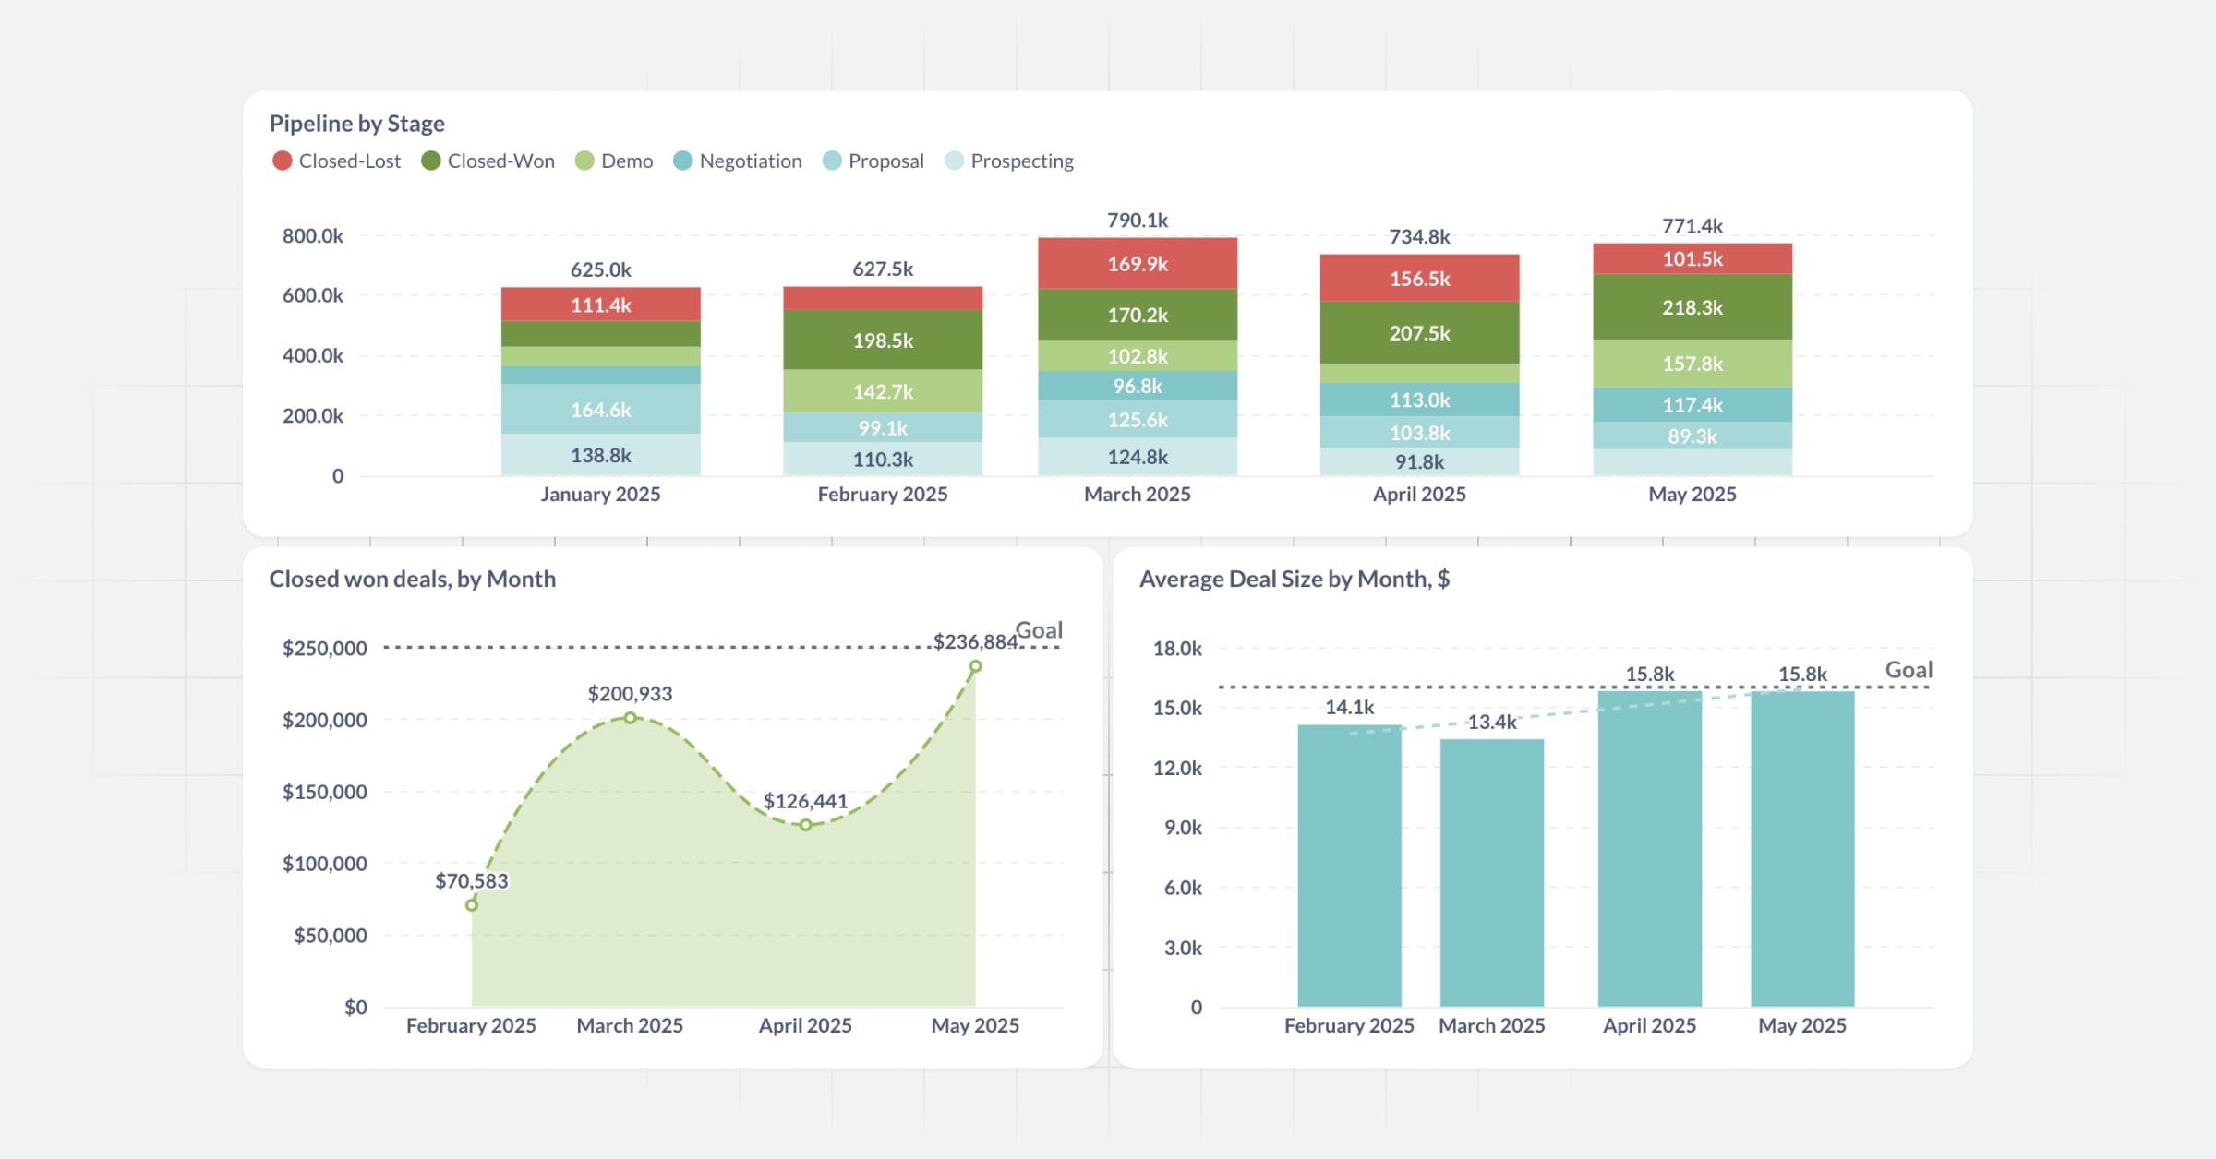Open the Pipeline by Stage chart title

(x=357, y=123)
